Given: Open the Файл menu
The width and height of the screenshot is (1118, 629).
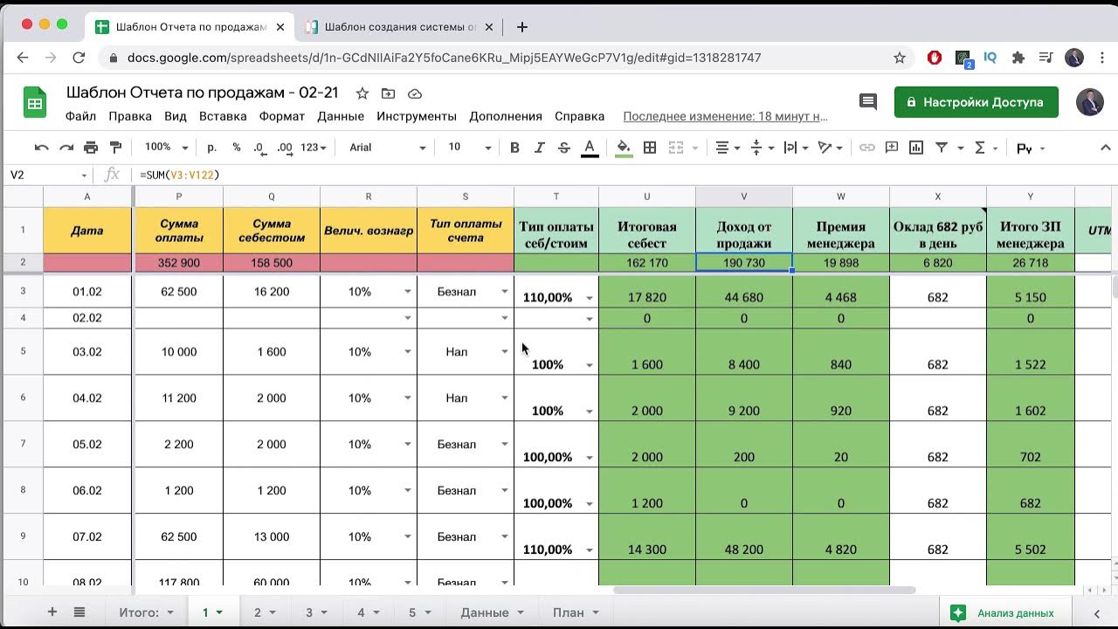Looking at the screenshot, I should (x=80, y=116).
